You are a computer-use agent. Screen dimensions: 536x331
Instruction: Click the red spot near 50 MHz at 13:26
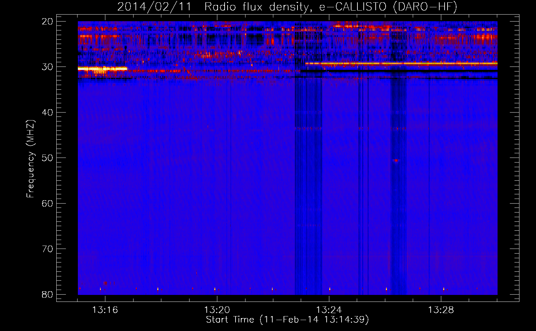pos(396,161)
